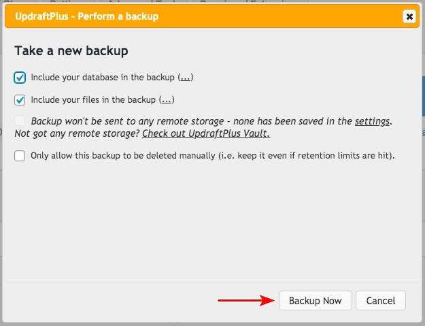Follow the Check out UpdraftPlus Vault link

point(205,134)
